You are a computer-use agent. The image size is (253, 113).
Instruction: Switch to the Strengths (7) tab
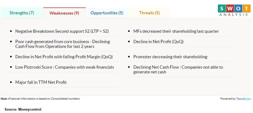pyautogui.click(x=22, y=13)
